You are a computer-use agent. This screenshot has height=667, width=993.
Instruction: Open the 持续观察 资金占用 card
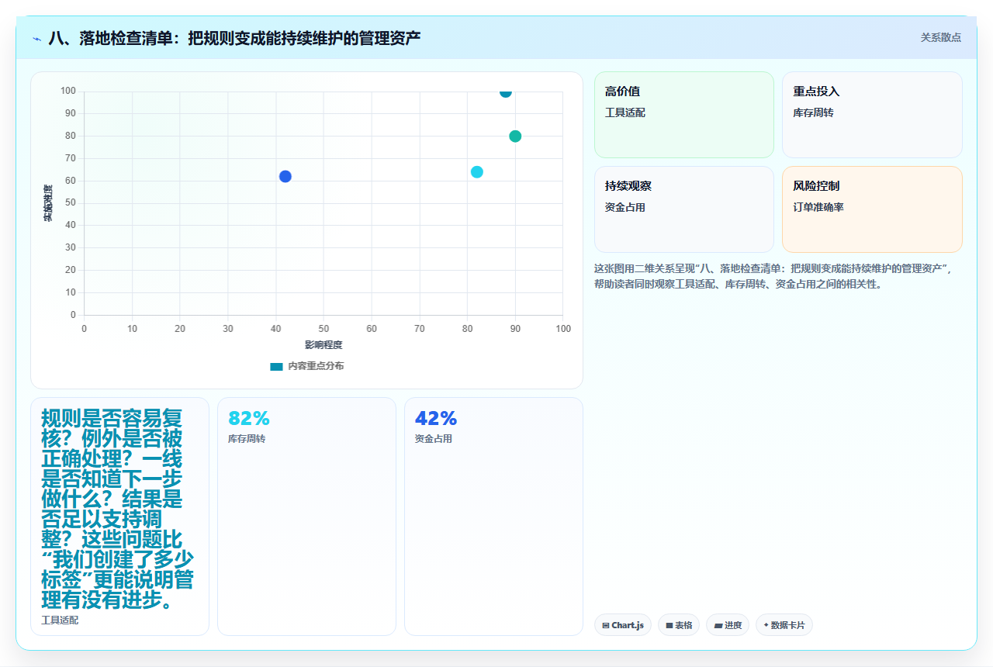tap(684, 209)
